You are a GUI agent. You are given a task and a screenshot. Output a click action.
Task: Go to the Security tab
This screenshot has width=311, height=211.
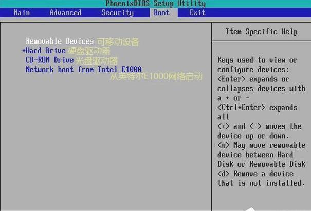click(x=117, y=13)
